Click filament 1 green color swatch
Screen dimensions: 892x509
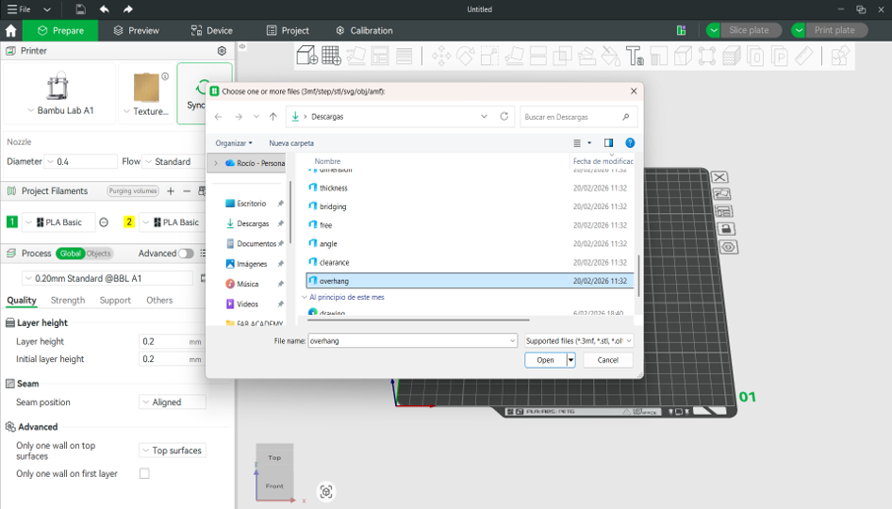pos(12,222)
